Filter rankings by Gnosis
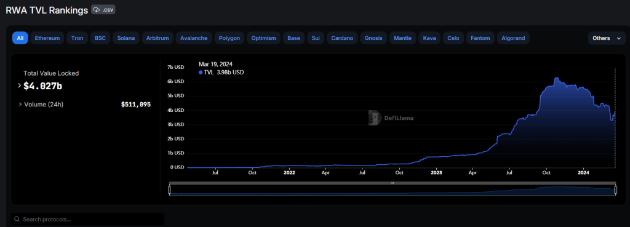Viewport: 630px width, 227px height. [x=373, y=38]
